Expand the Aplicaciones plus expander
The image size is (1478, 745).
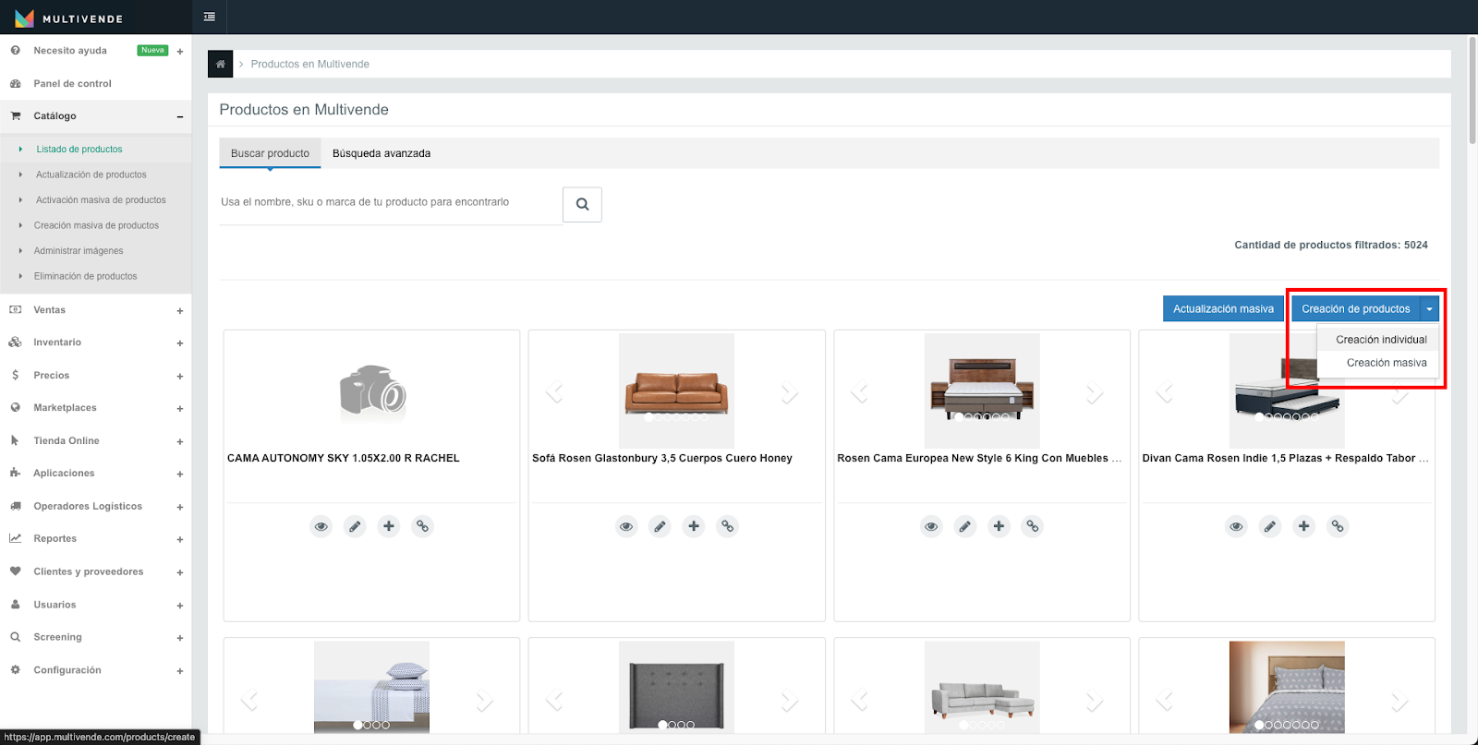tap(180, 475)
